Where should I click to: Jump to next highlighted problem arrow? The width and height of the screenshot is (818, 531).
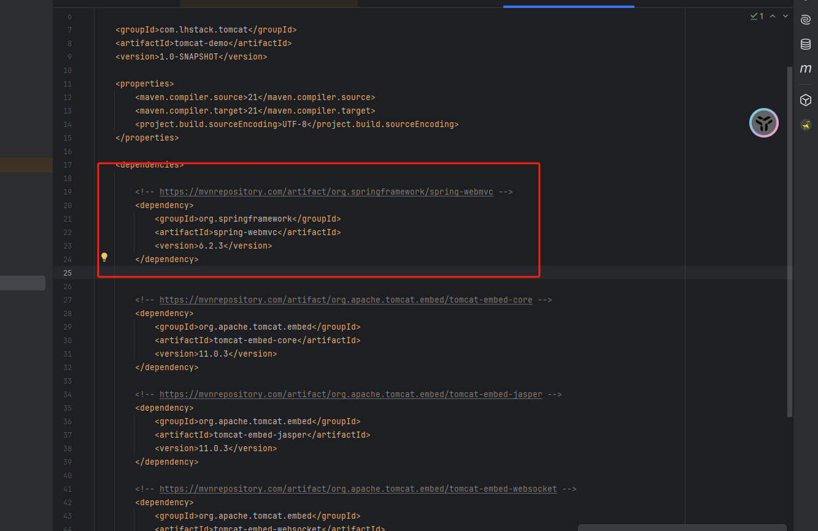coord(785,17)
